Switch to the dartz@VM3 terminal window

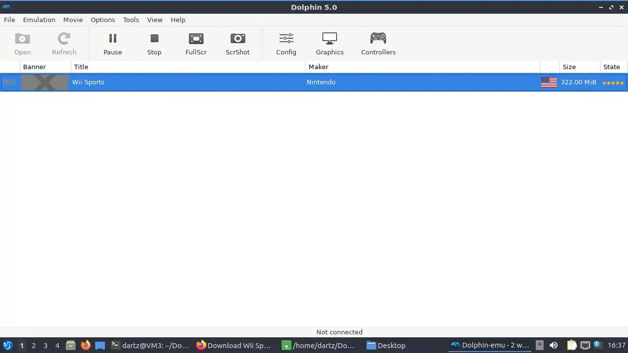150,345
